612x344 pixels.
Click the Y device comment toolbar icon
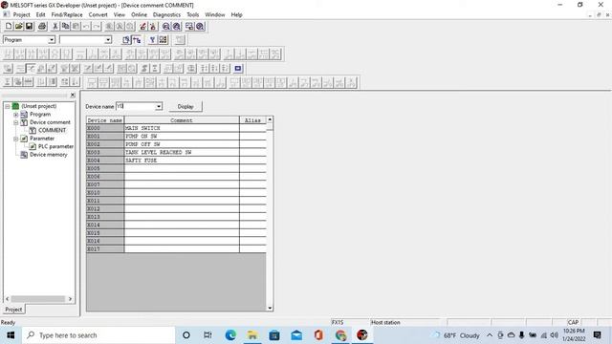(153, 40)
